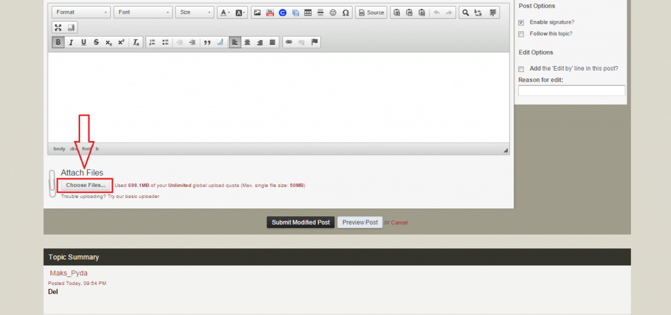Click the editor resize handle corner
671x315 pixels.
click(x=505, y=150)
